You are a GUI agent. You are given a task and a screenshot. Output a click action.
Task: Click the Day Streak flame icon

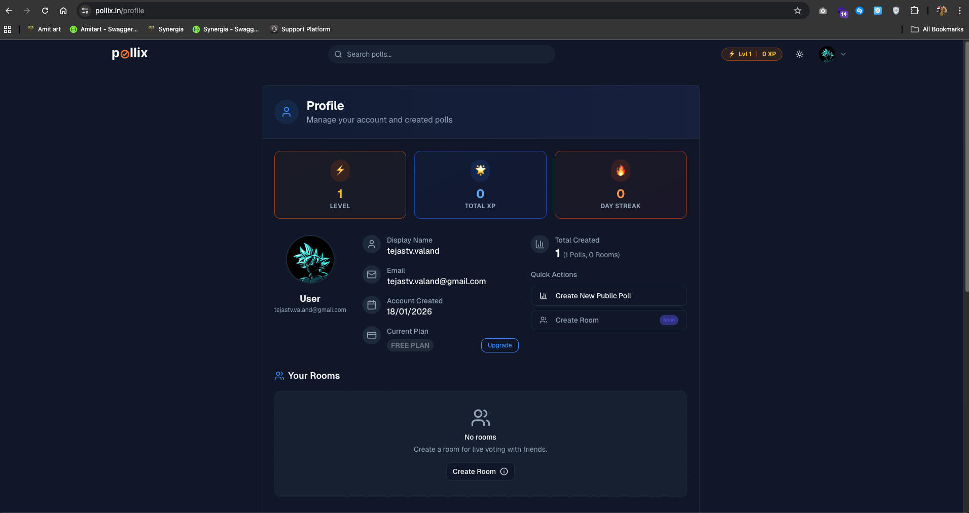pos(620,171)
